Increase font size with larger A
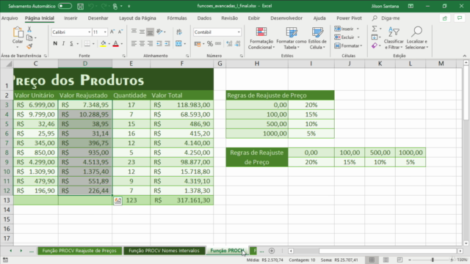This screenshot has width=470, height=264. (x=112, y=32)
